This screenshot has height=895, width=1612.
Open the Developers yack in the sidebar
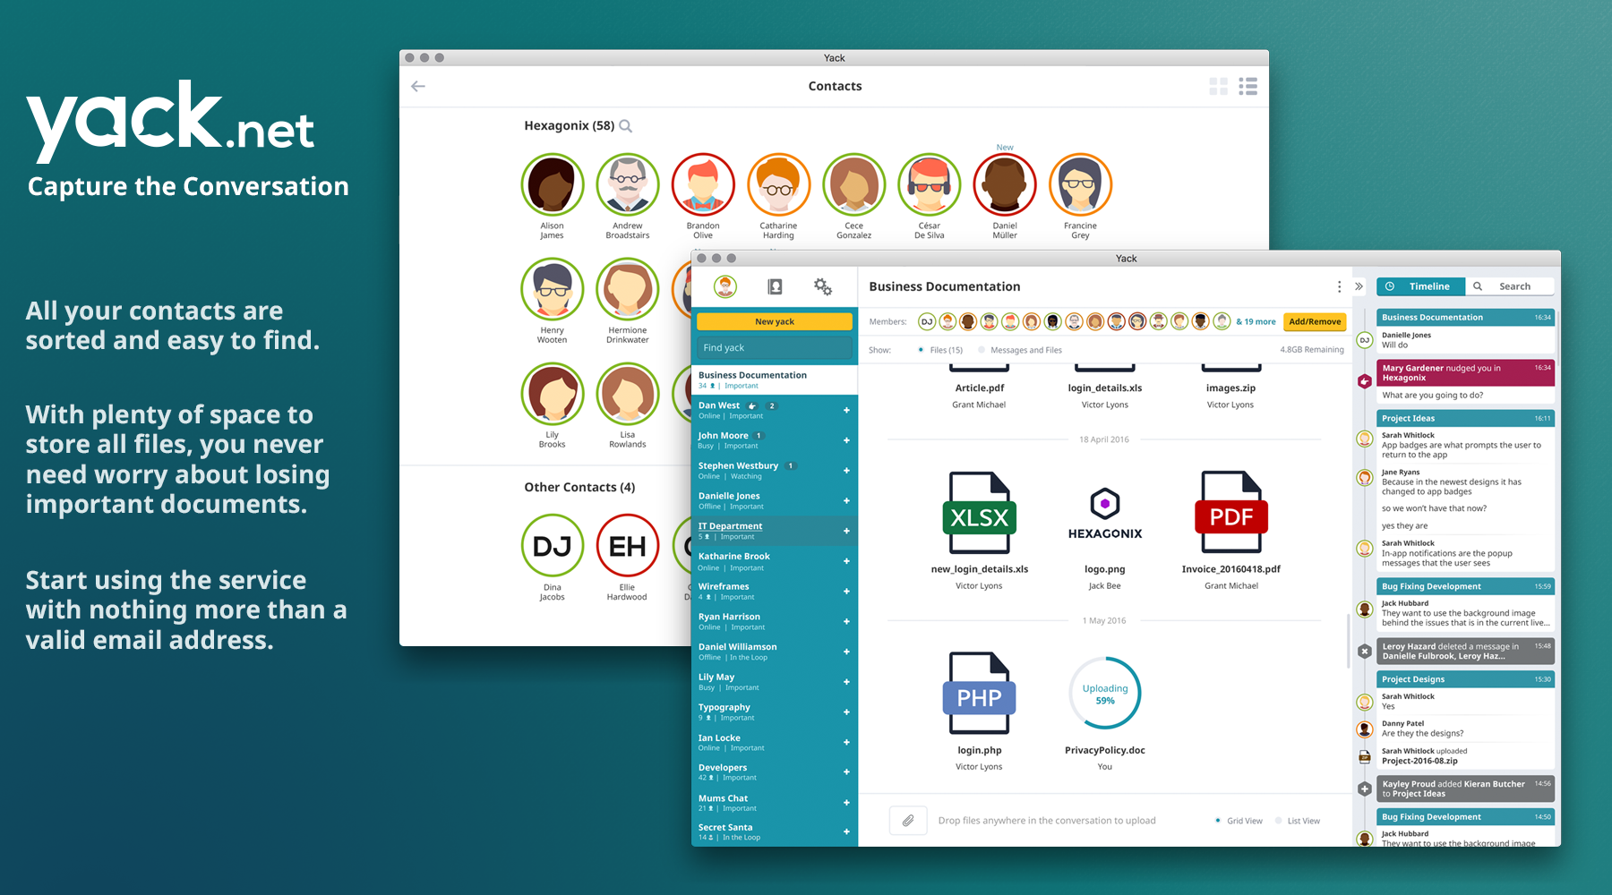(775, 771)
